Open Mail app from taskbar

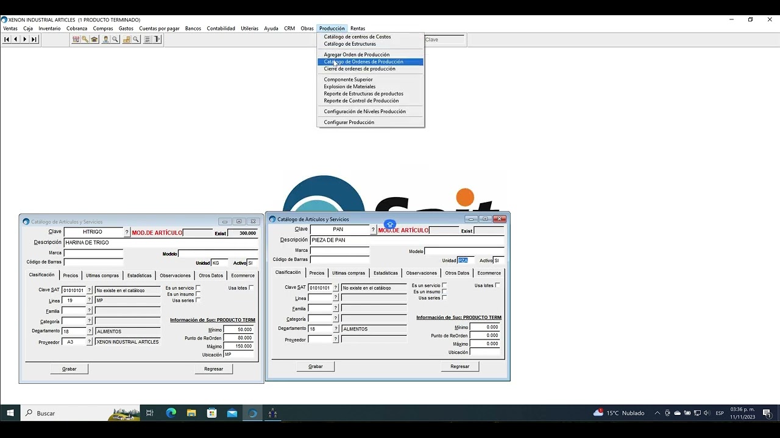232,413
